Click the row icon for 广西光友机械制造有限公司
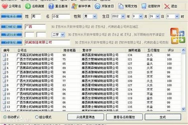 click(4, 81)
